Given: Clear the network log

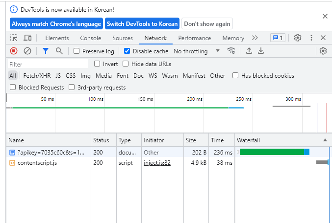Looking at the screenshot, I should click(x=27, y=51).
